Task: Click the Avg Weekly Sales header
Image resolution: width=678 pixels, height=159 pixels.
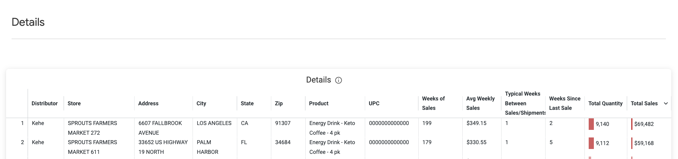Action: 481,103
